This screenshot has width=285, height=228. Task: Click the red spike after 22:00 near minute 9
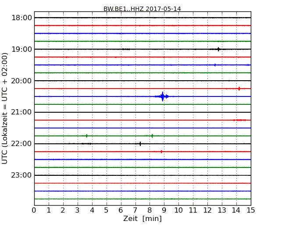coord(161,152)
